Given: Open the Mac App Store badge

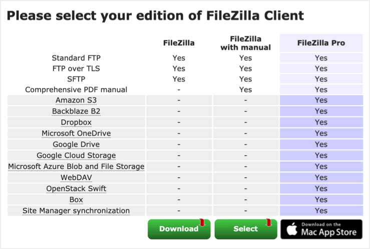Looking at the screenshot, I should click(x=321, y=229).
